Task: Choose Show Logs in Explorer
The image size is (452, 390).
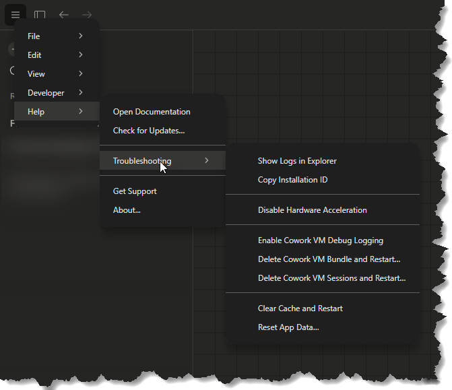Action: point(323,160)
